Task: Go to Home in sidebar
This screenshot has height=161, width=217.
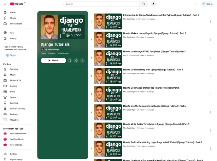Action: point(13,12)
